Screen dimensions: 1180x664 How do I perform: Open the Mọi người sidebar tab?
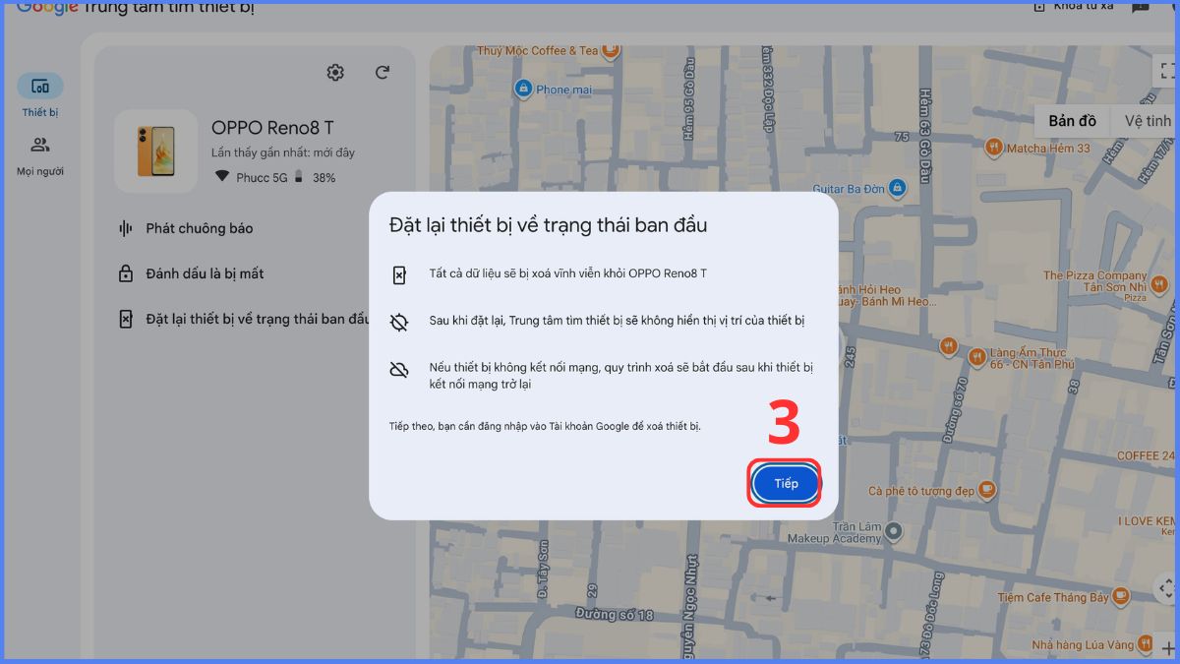pyautogui.click(x=40, y=155)
